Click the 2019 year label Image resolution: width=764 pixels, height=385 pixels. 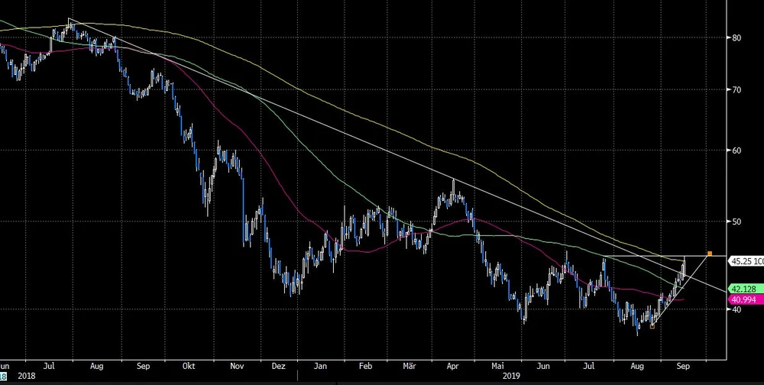coord(510,377)
